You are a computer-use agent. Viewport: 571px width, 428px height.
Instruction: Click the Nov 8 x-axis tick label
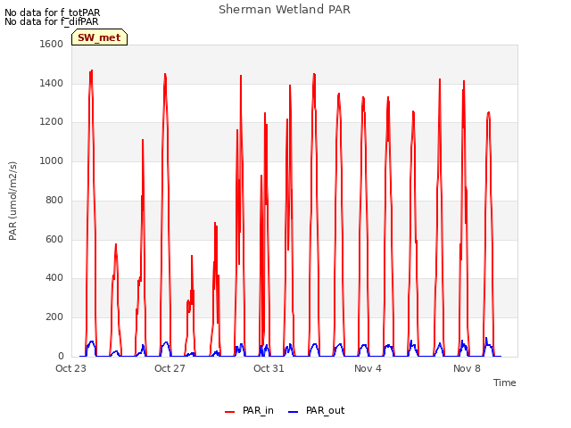click(x=467, y=368)
